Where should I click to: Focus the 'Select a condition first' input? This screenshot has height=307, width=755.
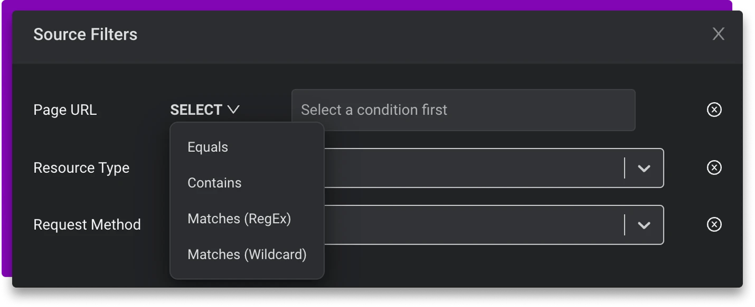[x=463, y=110]
